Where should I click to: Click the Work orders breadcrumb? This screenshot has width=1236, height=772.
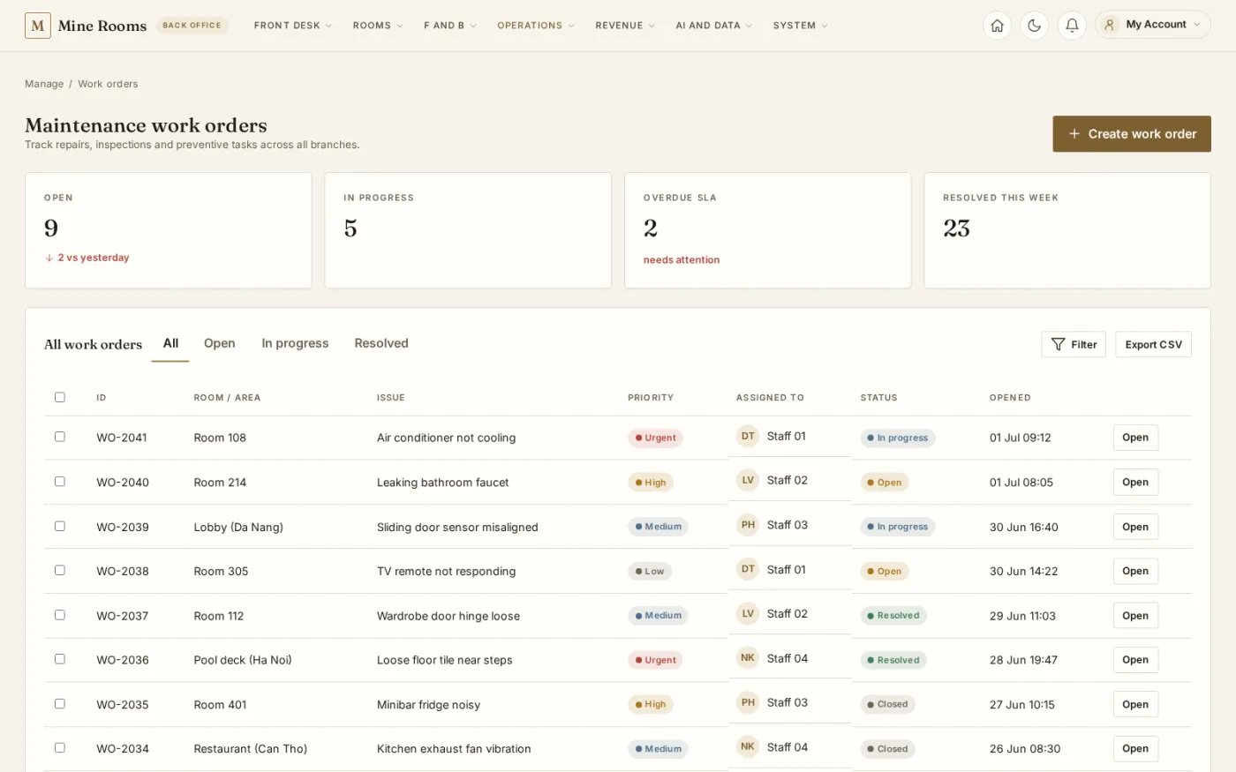[x=108, y=84]
